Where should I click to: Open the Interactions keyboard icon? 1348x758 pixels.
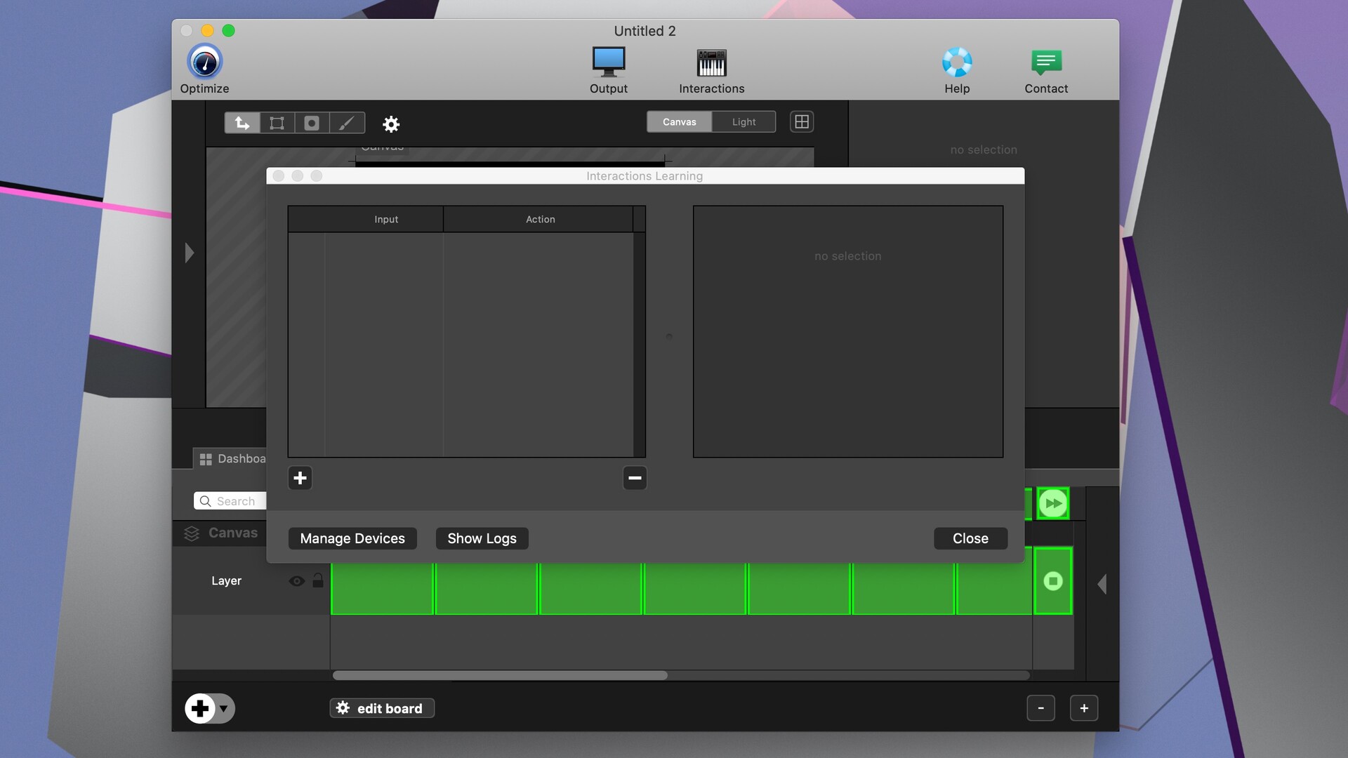[711, 62]
